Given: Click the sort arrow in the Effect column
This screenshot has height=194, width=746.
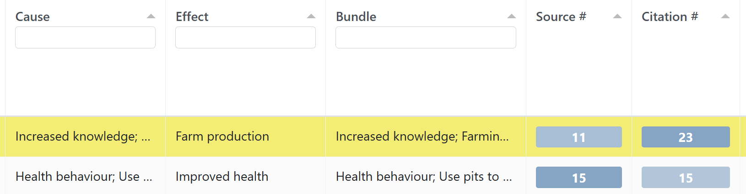Looking at the screenshot, I should click(x=311, y=16).
